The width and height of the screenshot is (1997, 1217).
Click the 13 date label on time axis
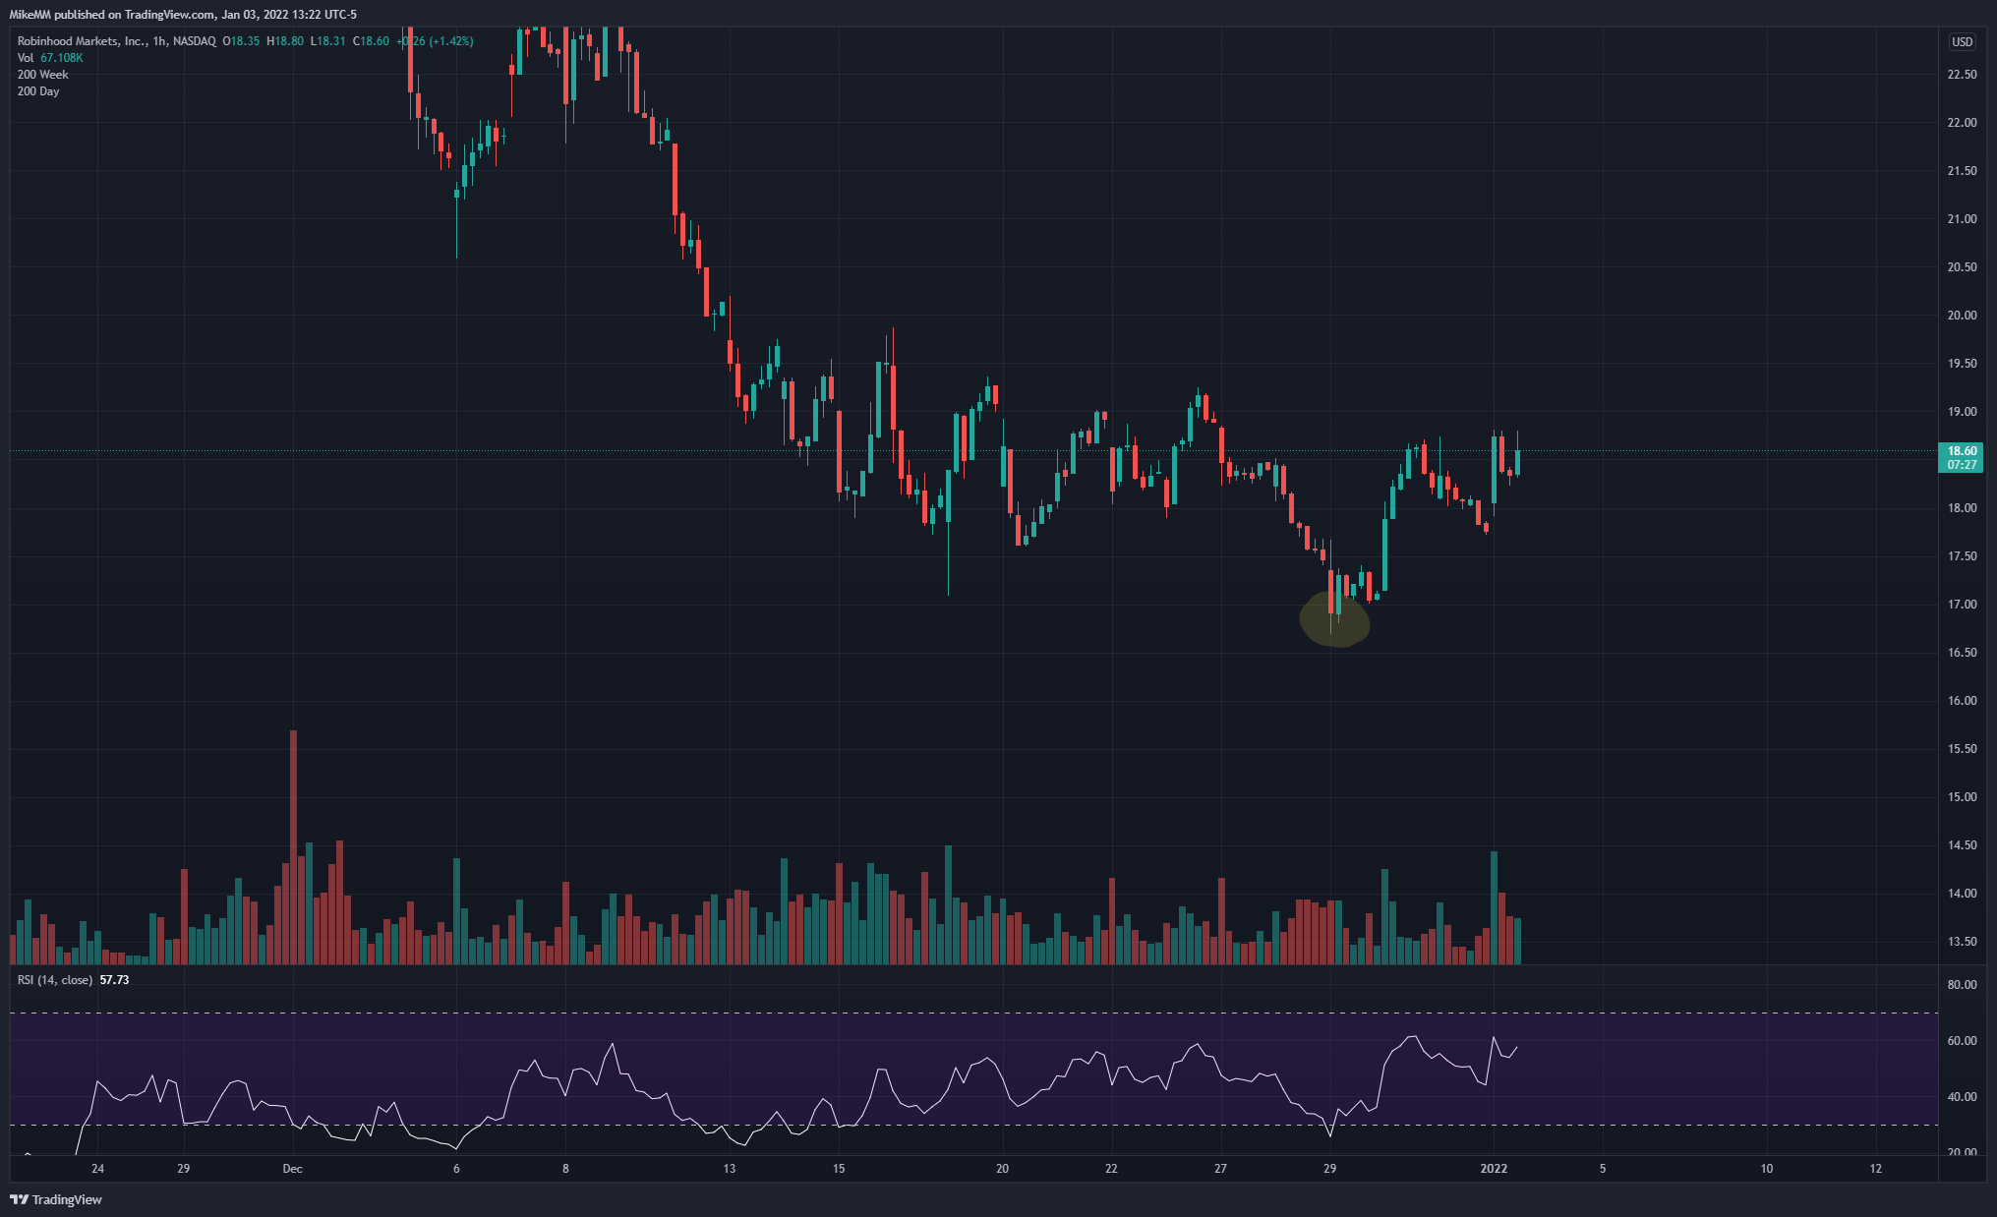pos(729,1169)
